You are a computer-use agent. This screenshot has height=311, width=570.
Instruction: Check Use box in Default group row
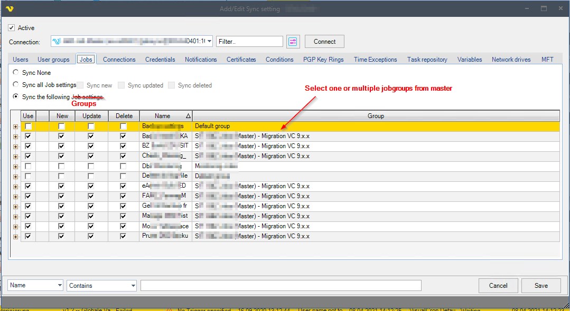pos(28,127)
